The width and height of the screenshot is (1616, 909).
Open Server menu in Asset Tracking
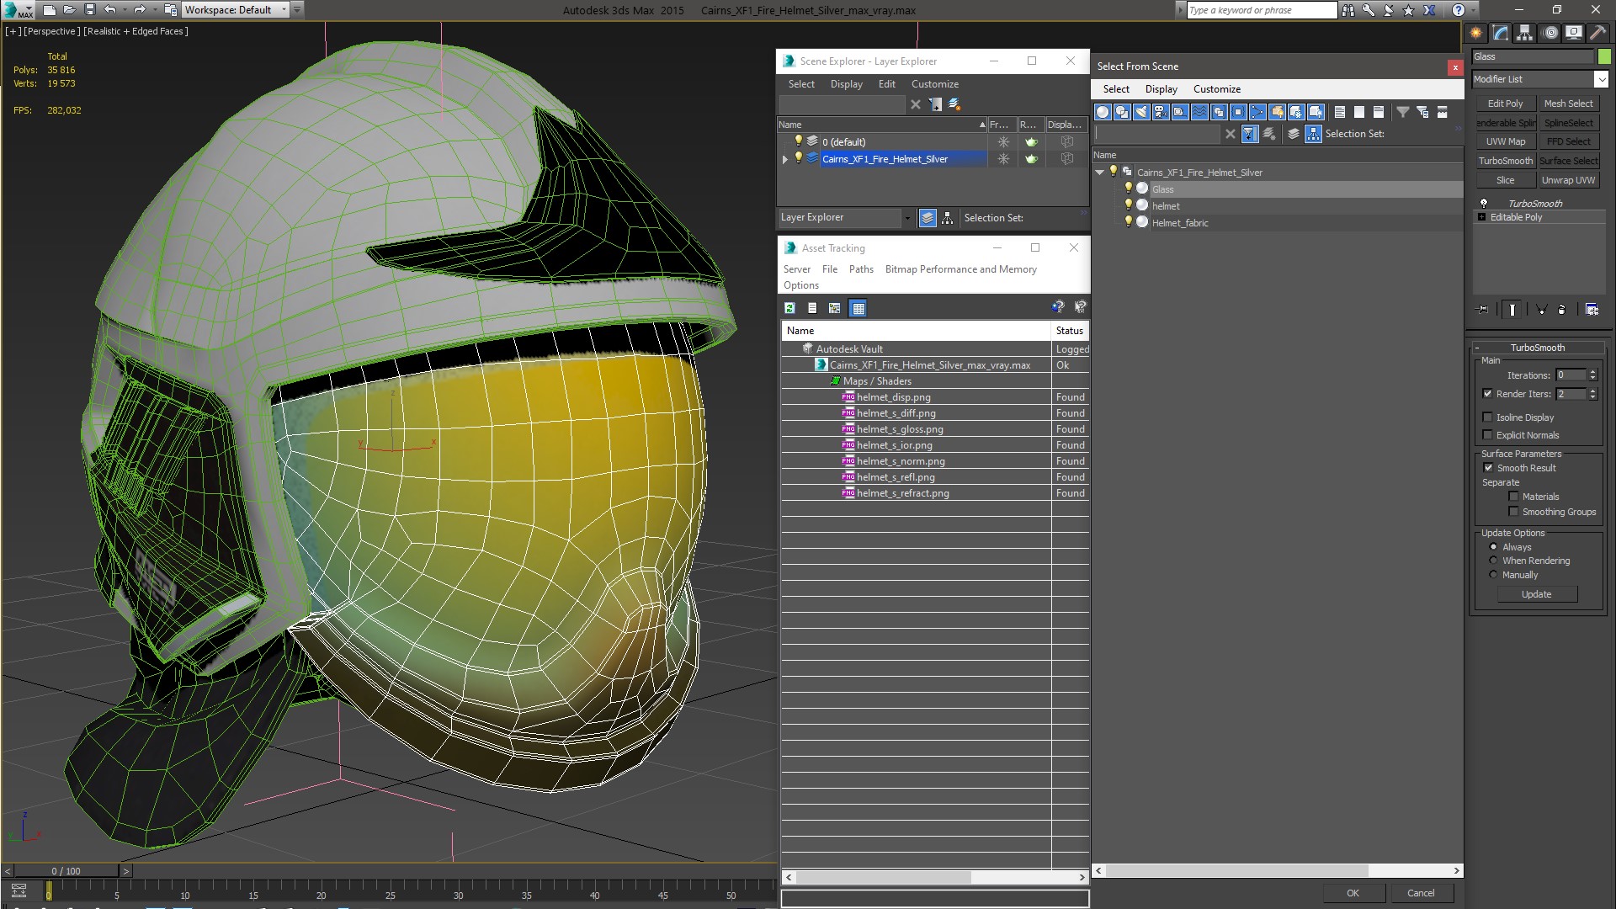[x=797, y=269]
